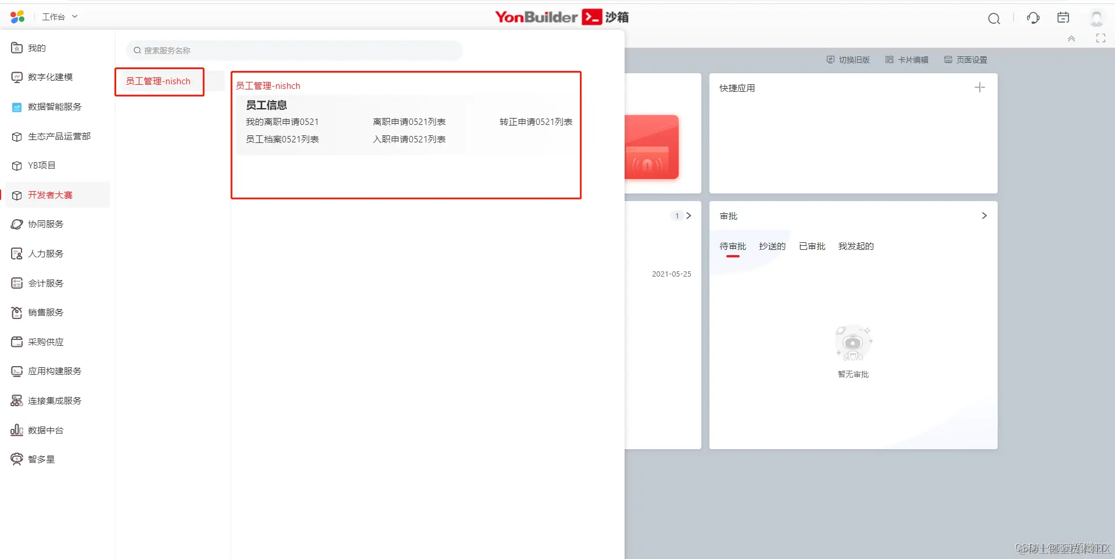Open the customer service headset icon
1115x559 pixels.
pyautogui.click(x=1033, y=18)
